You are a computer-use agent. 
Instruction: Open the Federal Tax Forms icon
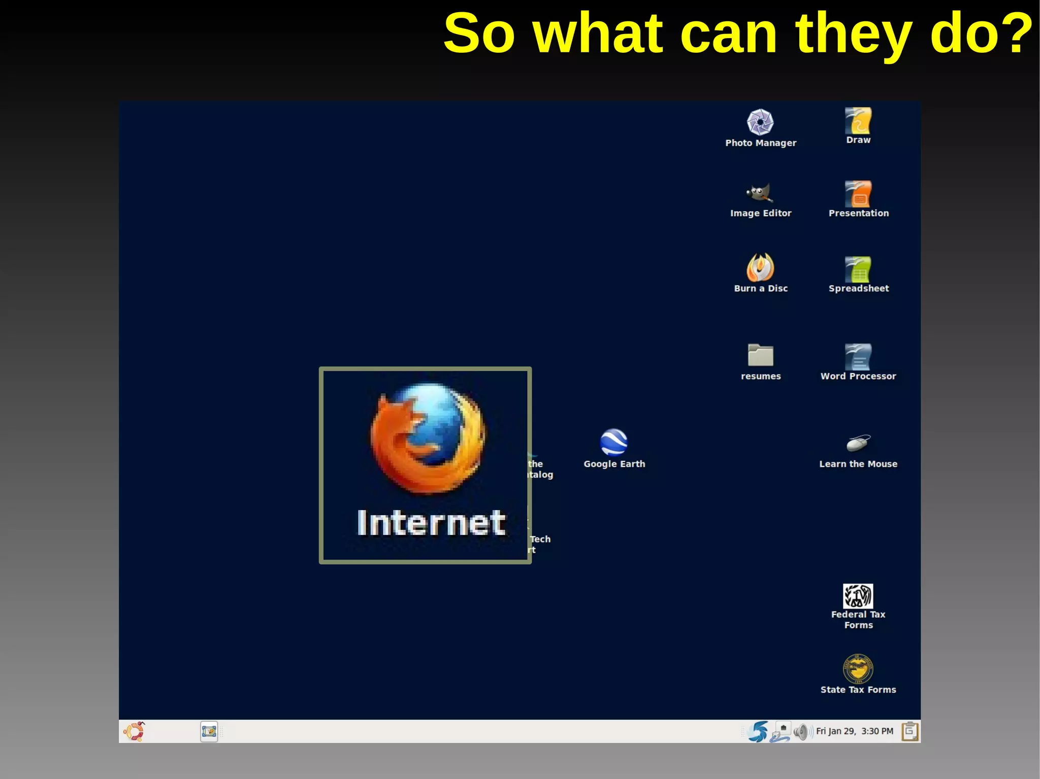tap(858, 596)
